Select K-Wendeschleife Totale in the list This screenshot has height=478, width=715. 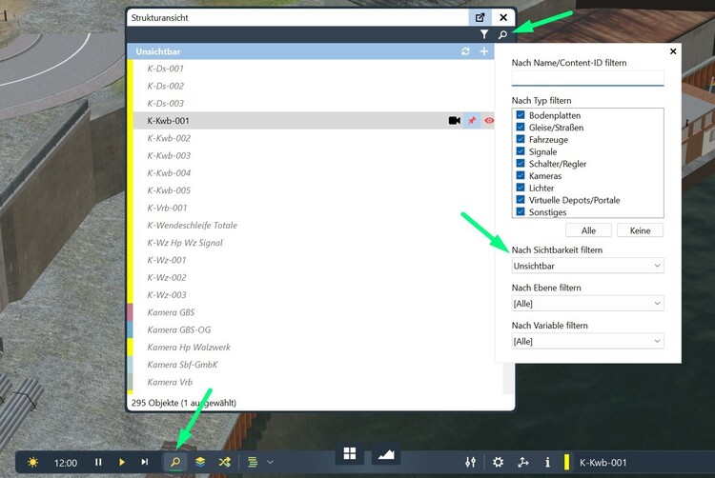[x=192, y=226]
